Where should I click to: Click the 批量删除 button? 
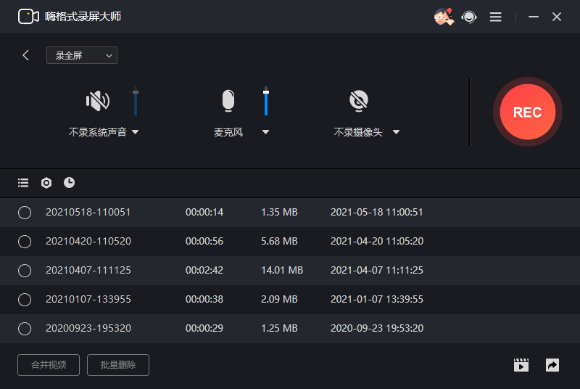point(118,365)
